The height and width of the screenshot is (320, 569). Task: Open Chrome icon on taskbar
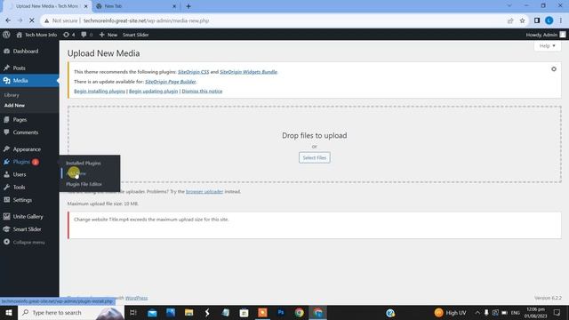[x=299, y=312]
